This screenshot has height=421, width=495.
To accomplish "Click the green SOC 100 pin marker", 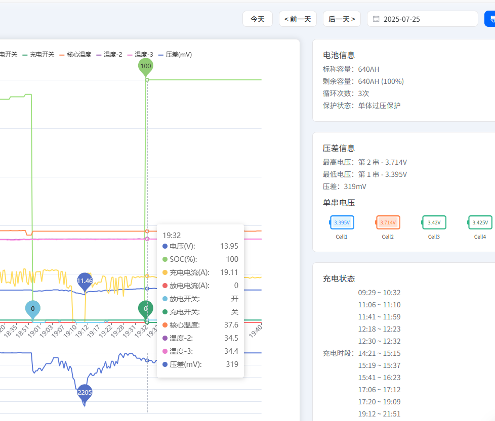I will pyautogui.click(x=146, y=67).
